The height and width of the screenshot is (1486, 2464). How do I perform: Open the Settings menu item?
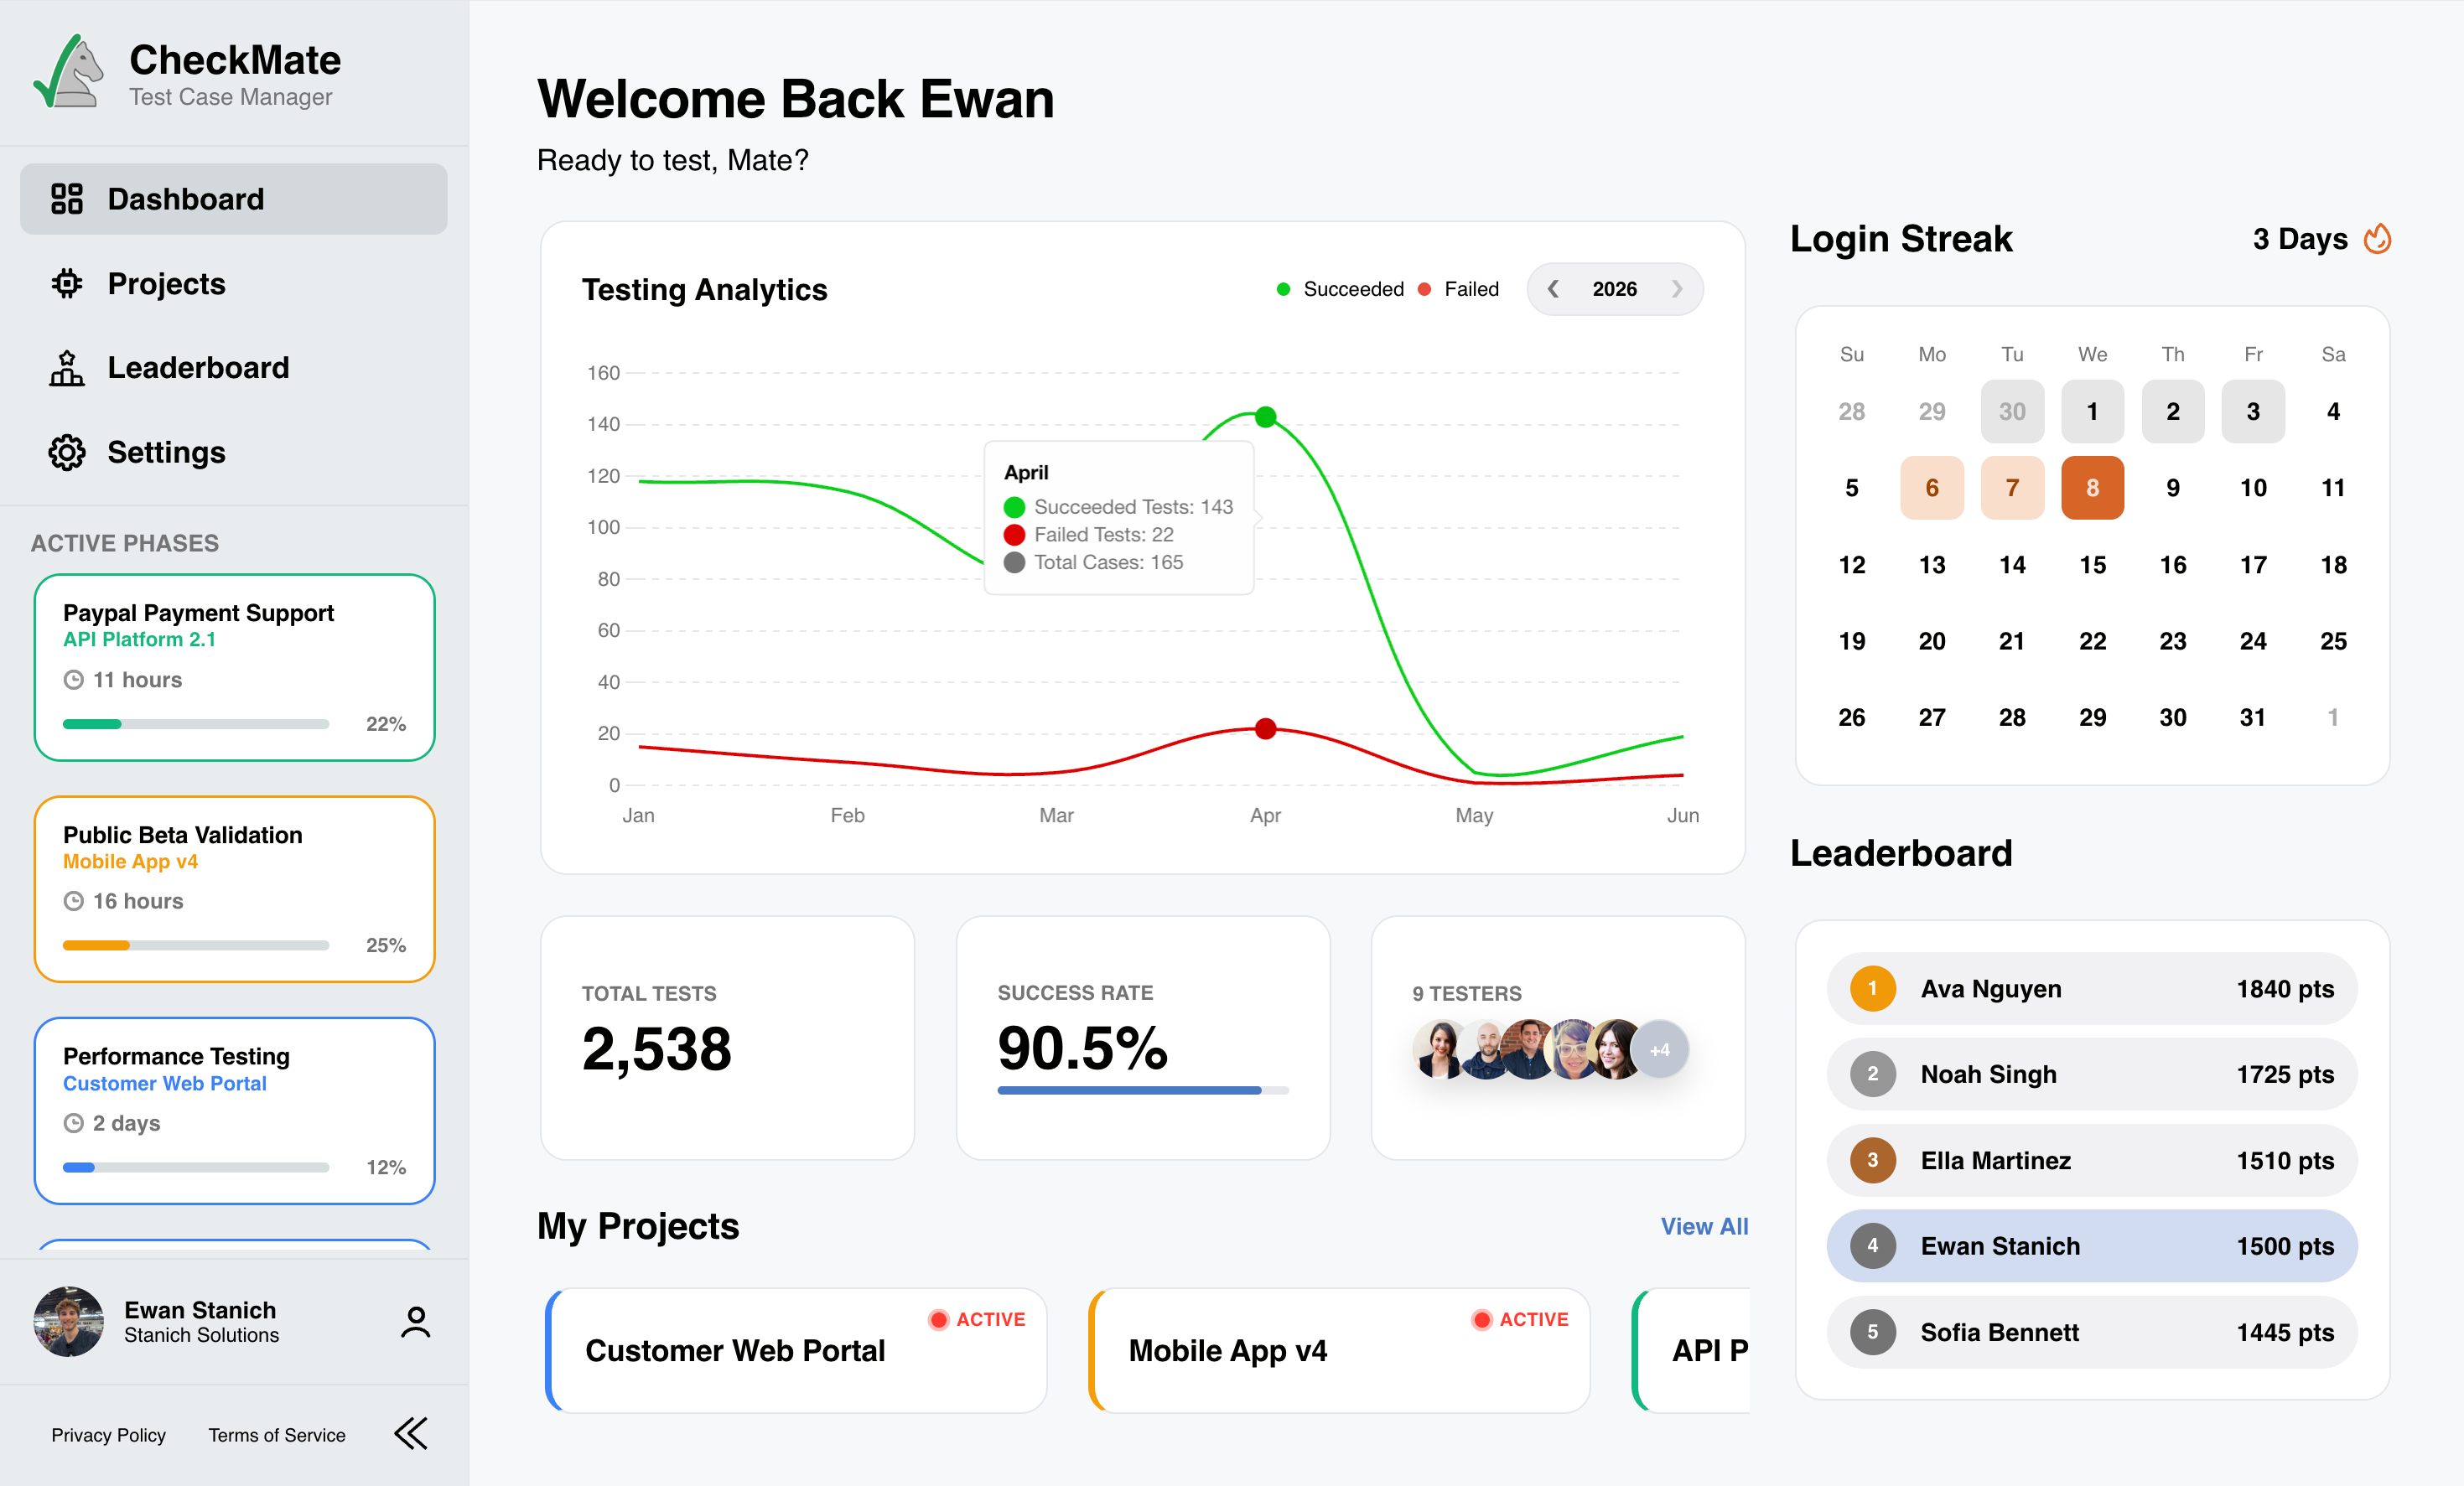pyautogui.click(x=234, y=452)
